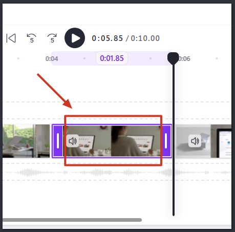Mute audio on the gray clip
Viewport: 235px width, 232px height.
(195, 141)
